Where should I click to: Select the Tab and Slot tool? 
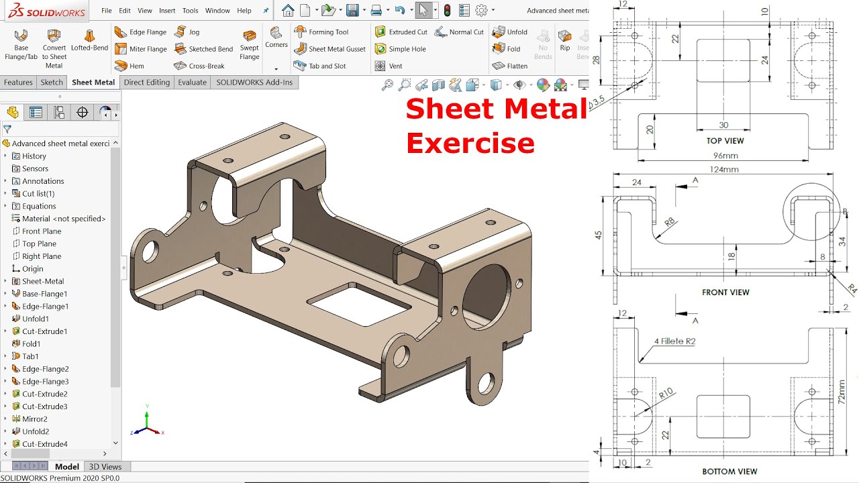[319, 66]
